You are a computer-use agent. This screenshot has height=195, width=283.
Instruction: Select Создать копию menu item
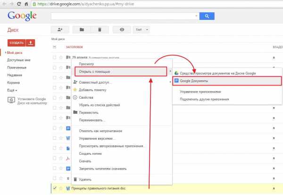[x=90, y=153]
